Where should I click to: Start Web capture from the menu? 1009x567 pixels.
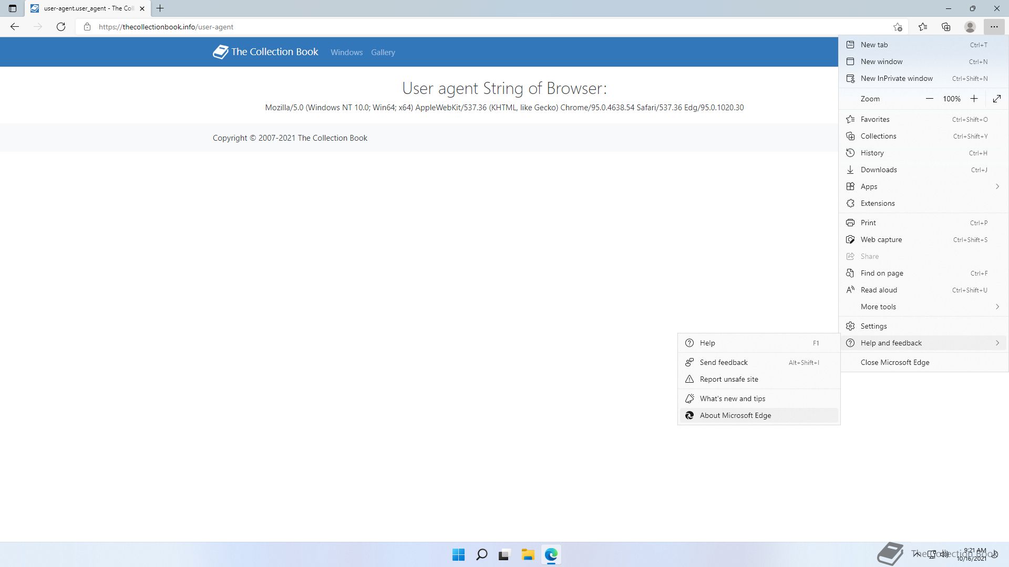(923, 239)
